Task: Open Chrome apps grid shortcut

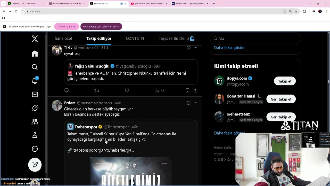Action: point(3,18)
